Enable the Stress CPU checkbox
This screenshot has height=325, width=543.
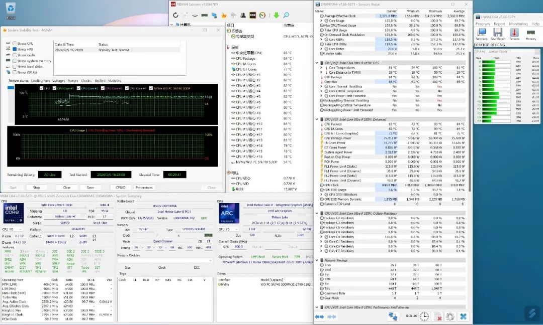[15, 44]
